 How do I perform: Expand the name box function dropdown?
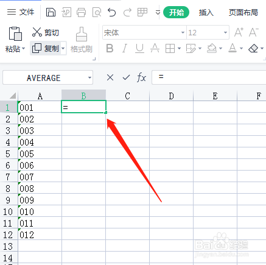pyautogui.click(x=89, y=78)
